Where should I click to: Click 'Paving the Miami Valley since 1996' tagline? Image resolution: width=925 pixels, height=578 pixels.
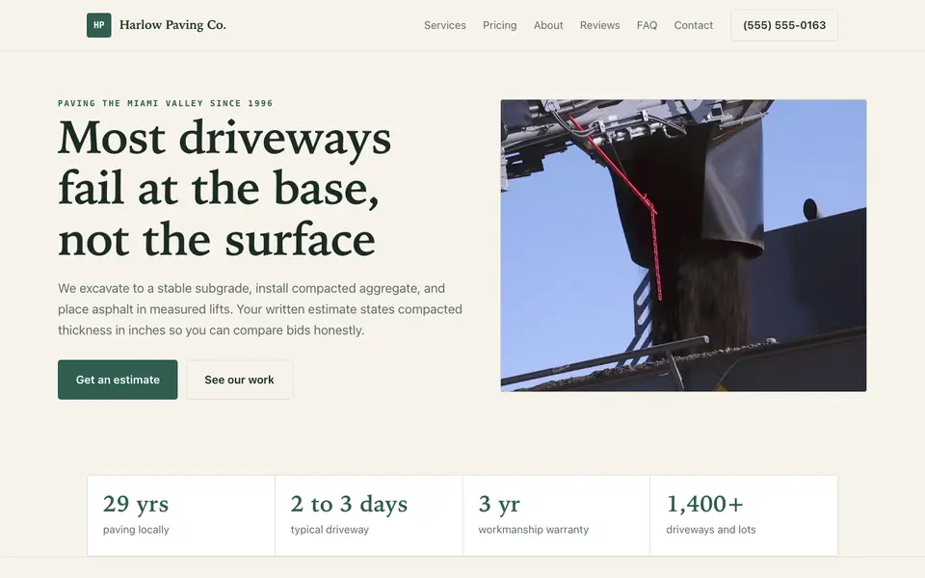point(165,103)
